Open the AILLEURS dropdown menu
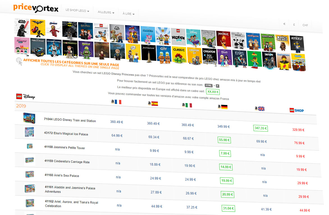329x215 pixels. tap(106, 13)
